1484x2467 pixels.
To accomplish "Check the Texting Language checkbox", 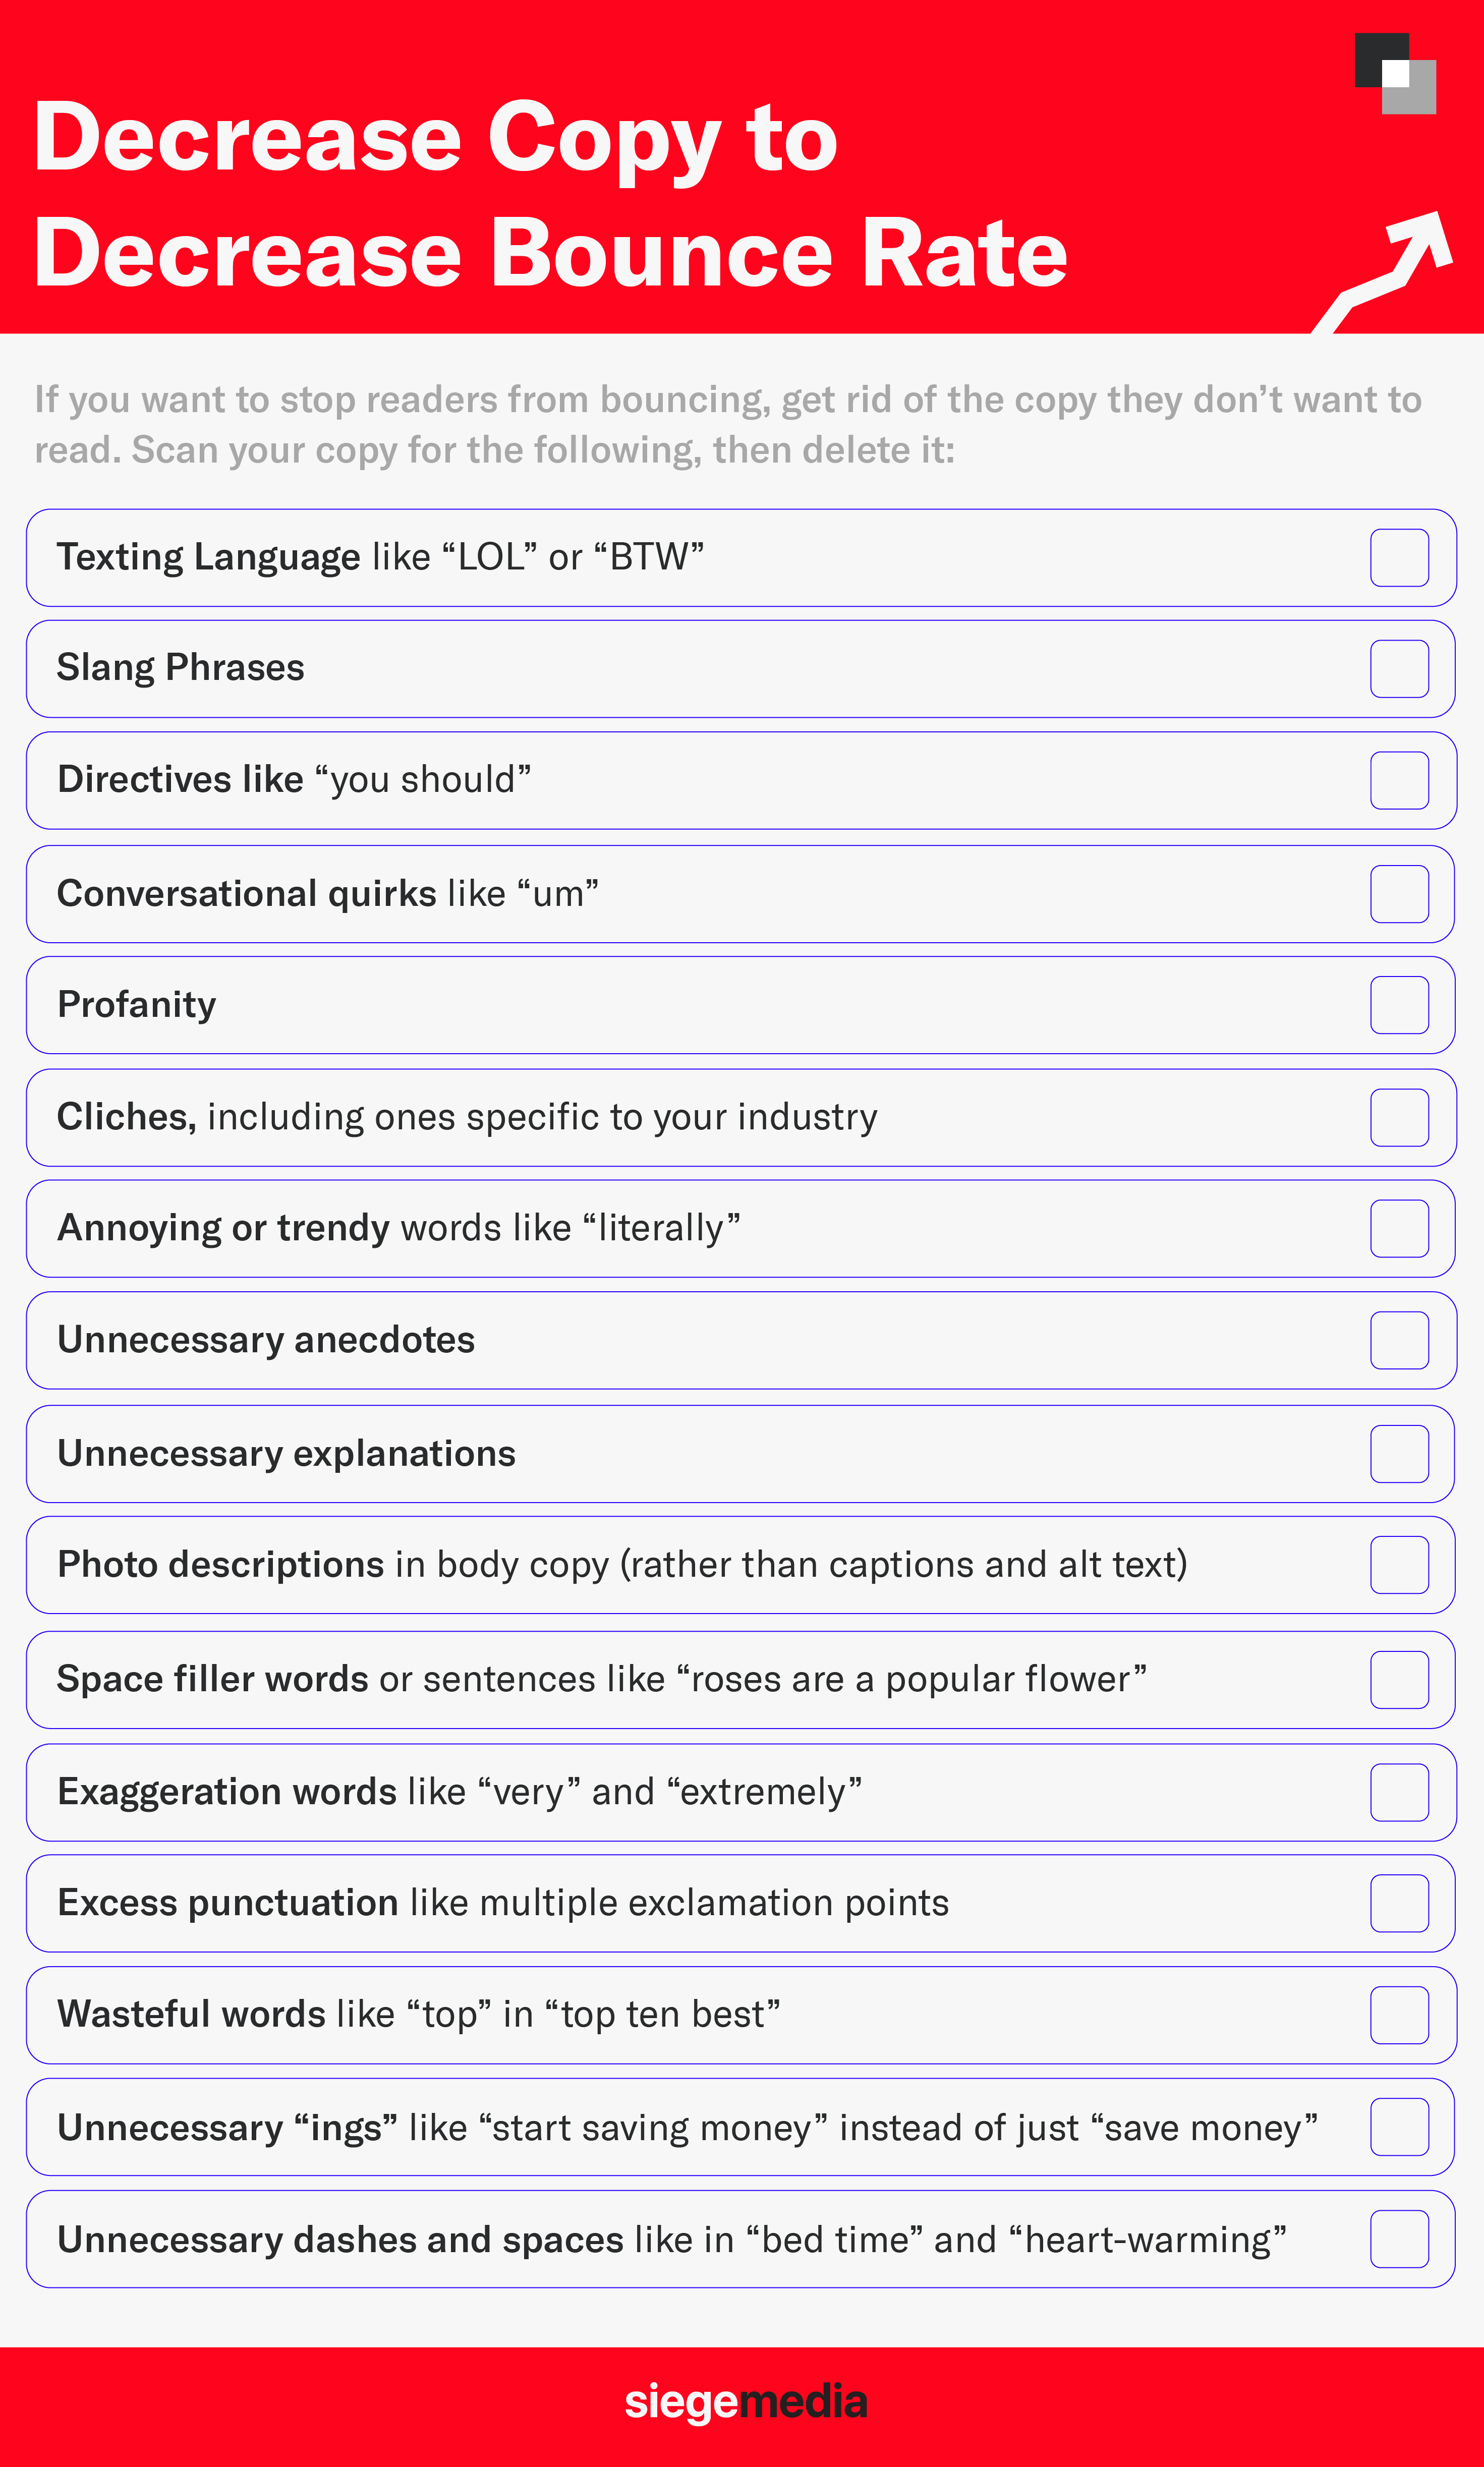I will click(x=1399, y=557).
